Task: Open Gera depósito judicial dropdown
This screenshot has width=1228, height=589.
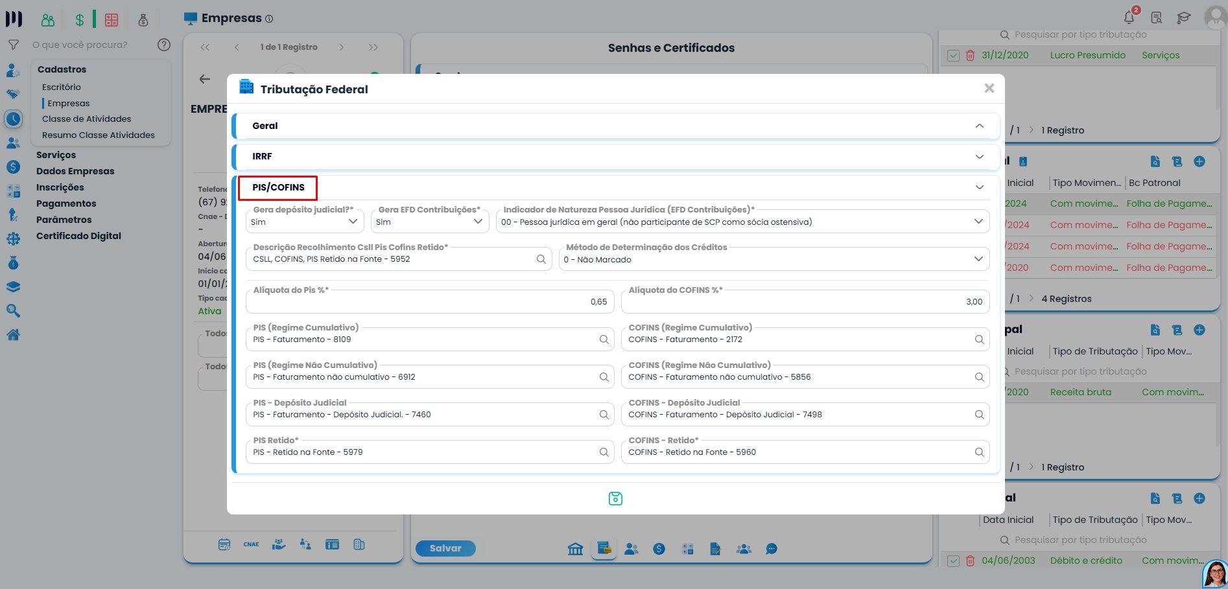Action: click(x=305, y=222)
